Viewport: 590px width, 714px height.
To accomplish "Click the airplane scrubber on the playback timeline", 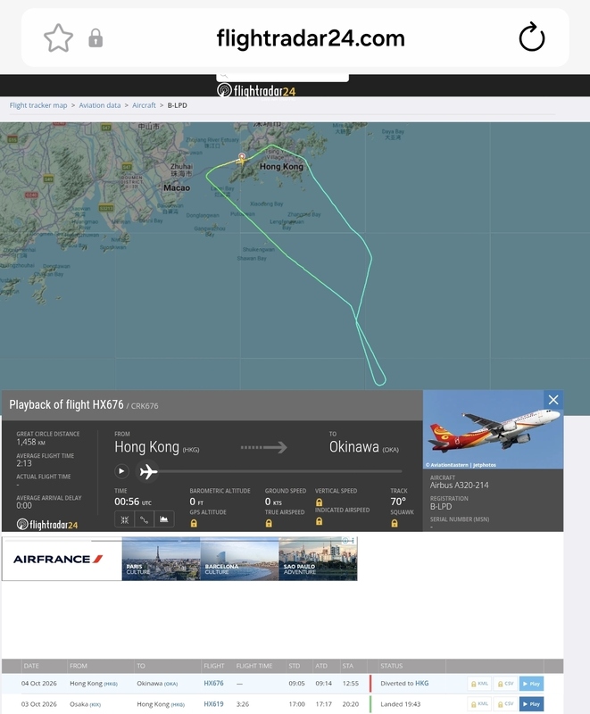I will pos(148,472).
